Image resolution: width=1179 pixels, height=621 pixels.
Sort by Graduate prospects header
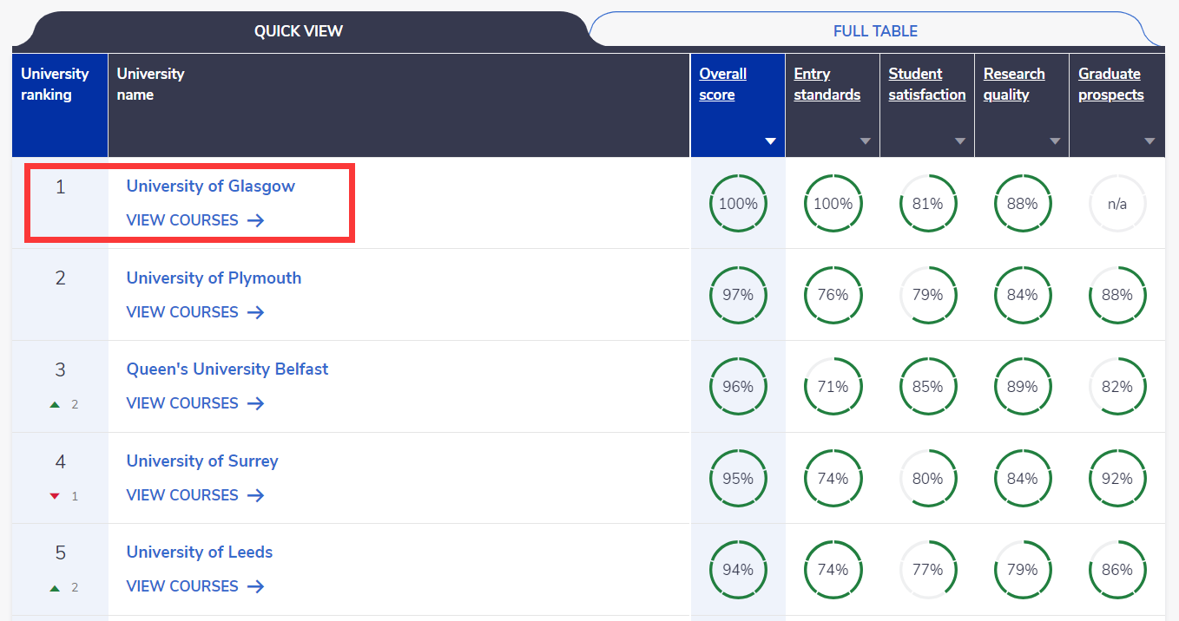tap(1111, 84)
